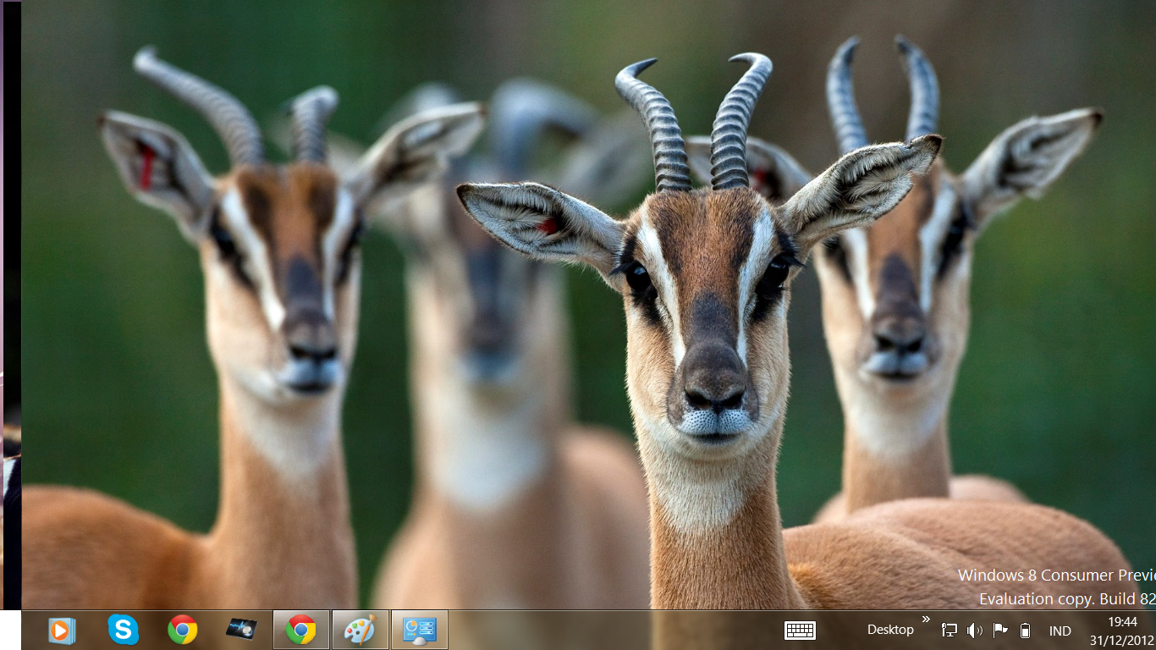Open the dark pinned media app
1156x650 pixels.
(240, 630)
